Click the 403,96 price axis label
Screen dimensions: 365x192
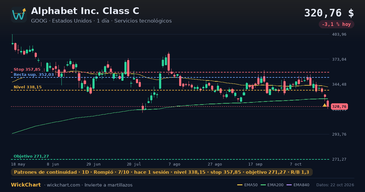340,34
